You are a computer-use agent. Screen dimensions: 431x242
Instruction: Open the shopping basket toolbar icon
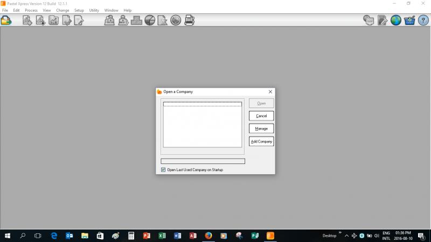coord(409,20)
